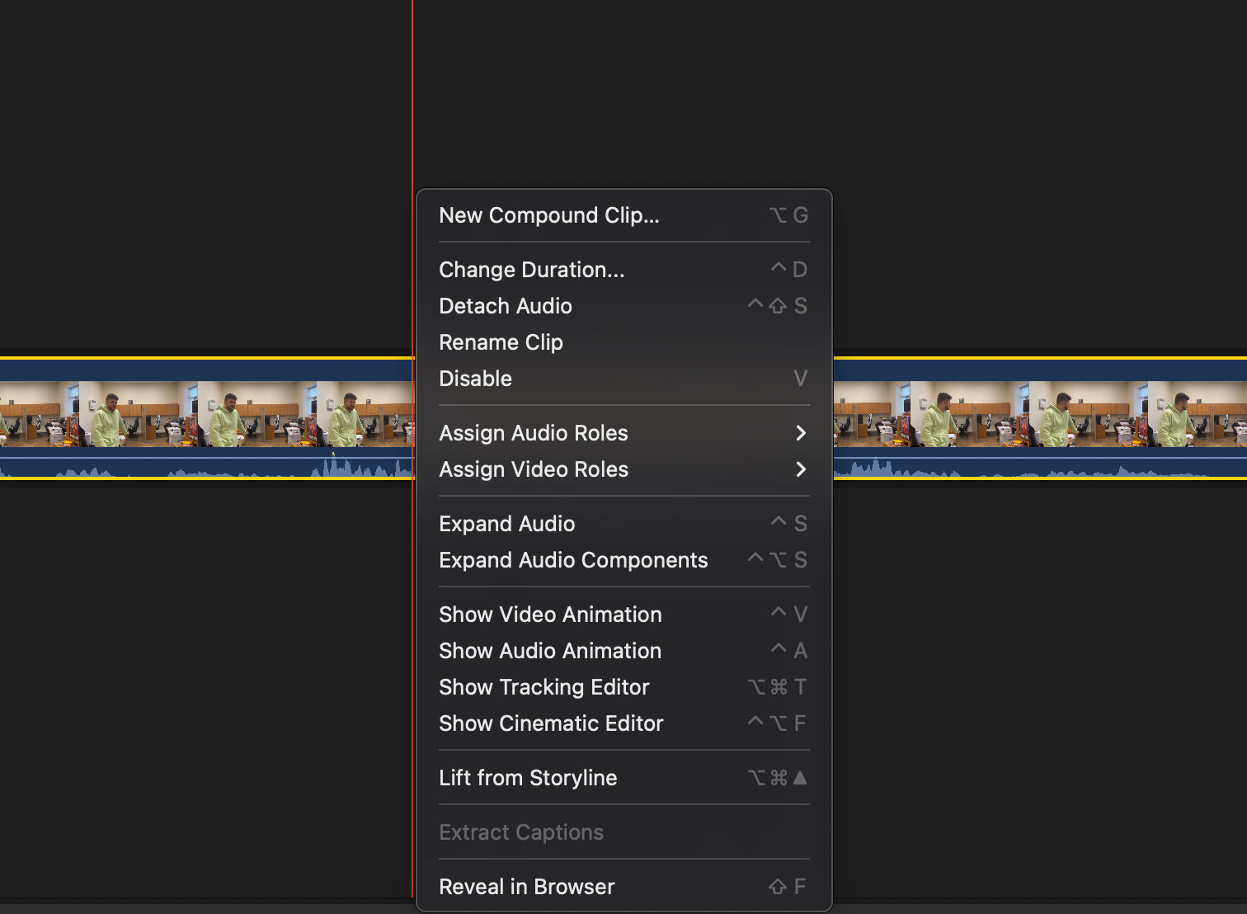The height and width of the screenshot is (914, 1247).
Task: Click the audio waveform of the left clip
Action: [x=206, y=468]
